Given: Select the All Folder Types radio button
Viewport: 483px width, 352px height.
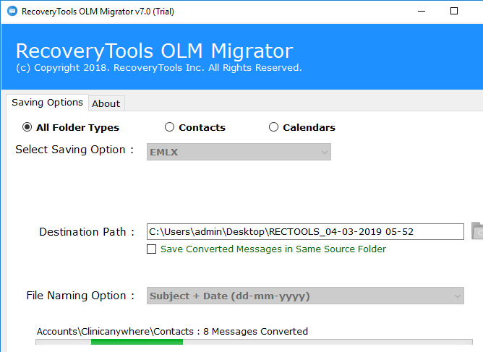Looking at the screenshot, I should tap(27, 127).
